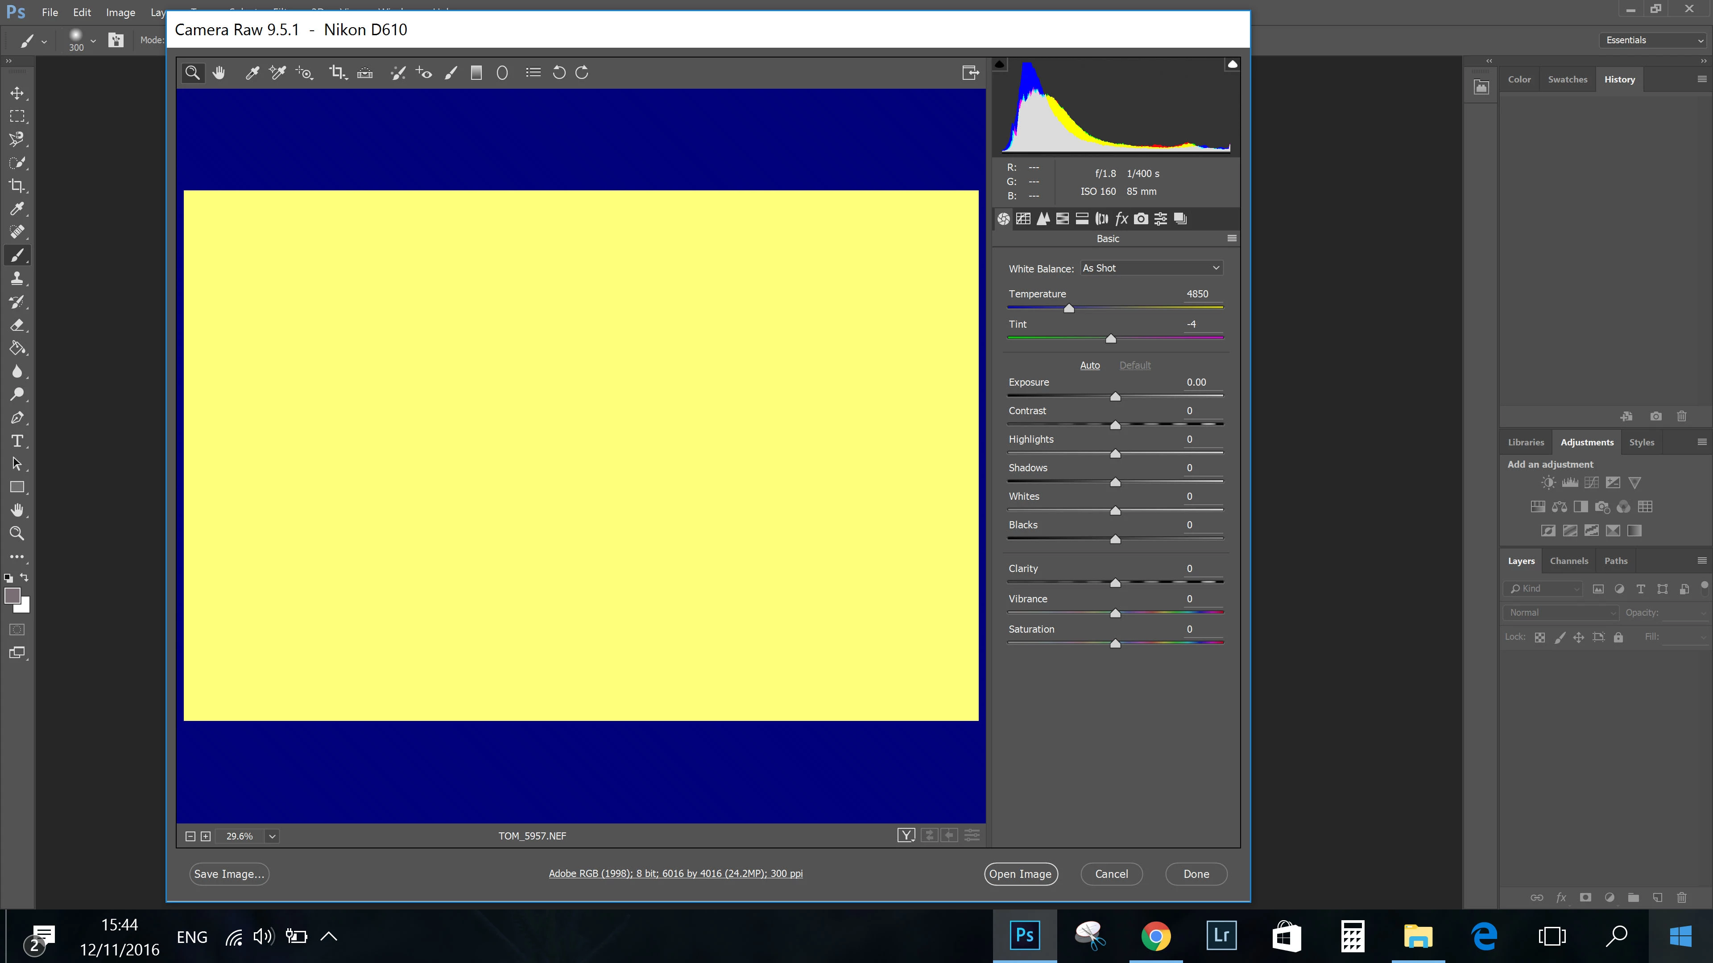Click the Temperature slider handle
The height and width of the screenshot is (963, 1713).
1069,309
